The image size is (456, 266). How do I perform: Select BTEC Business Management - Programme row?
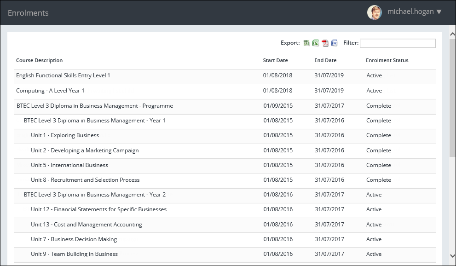[95, 106]
